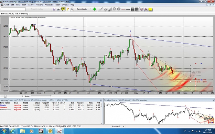The width and height of the screenshot is (215, 134).
Task: Click the ELWAVE application icon beside Chart menu
Action: coord(2,5)
